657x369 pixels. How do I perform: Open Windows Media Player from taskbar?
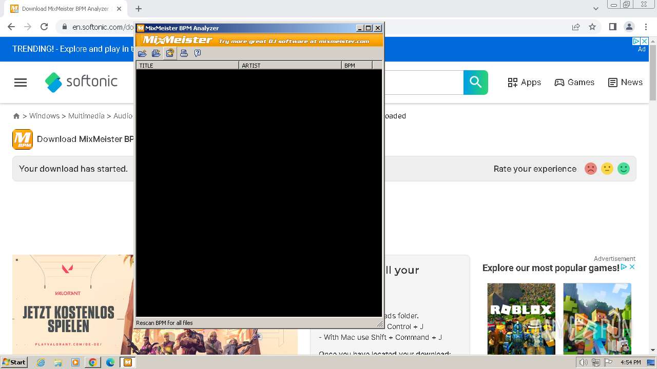[75, 362]
